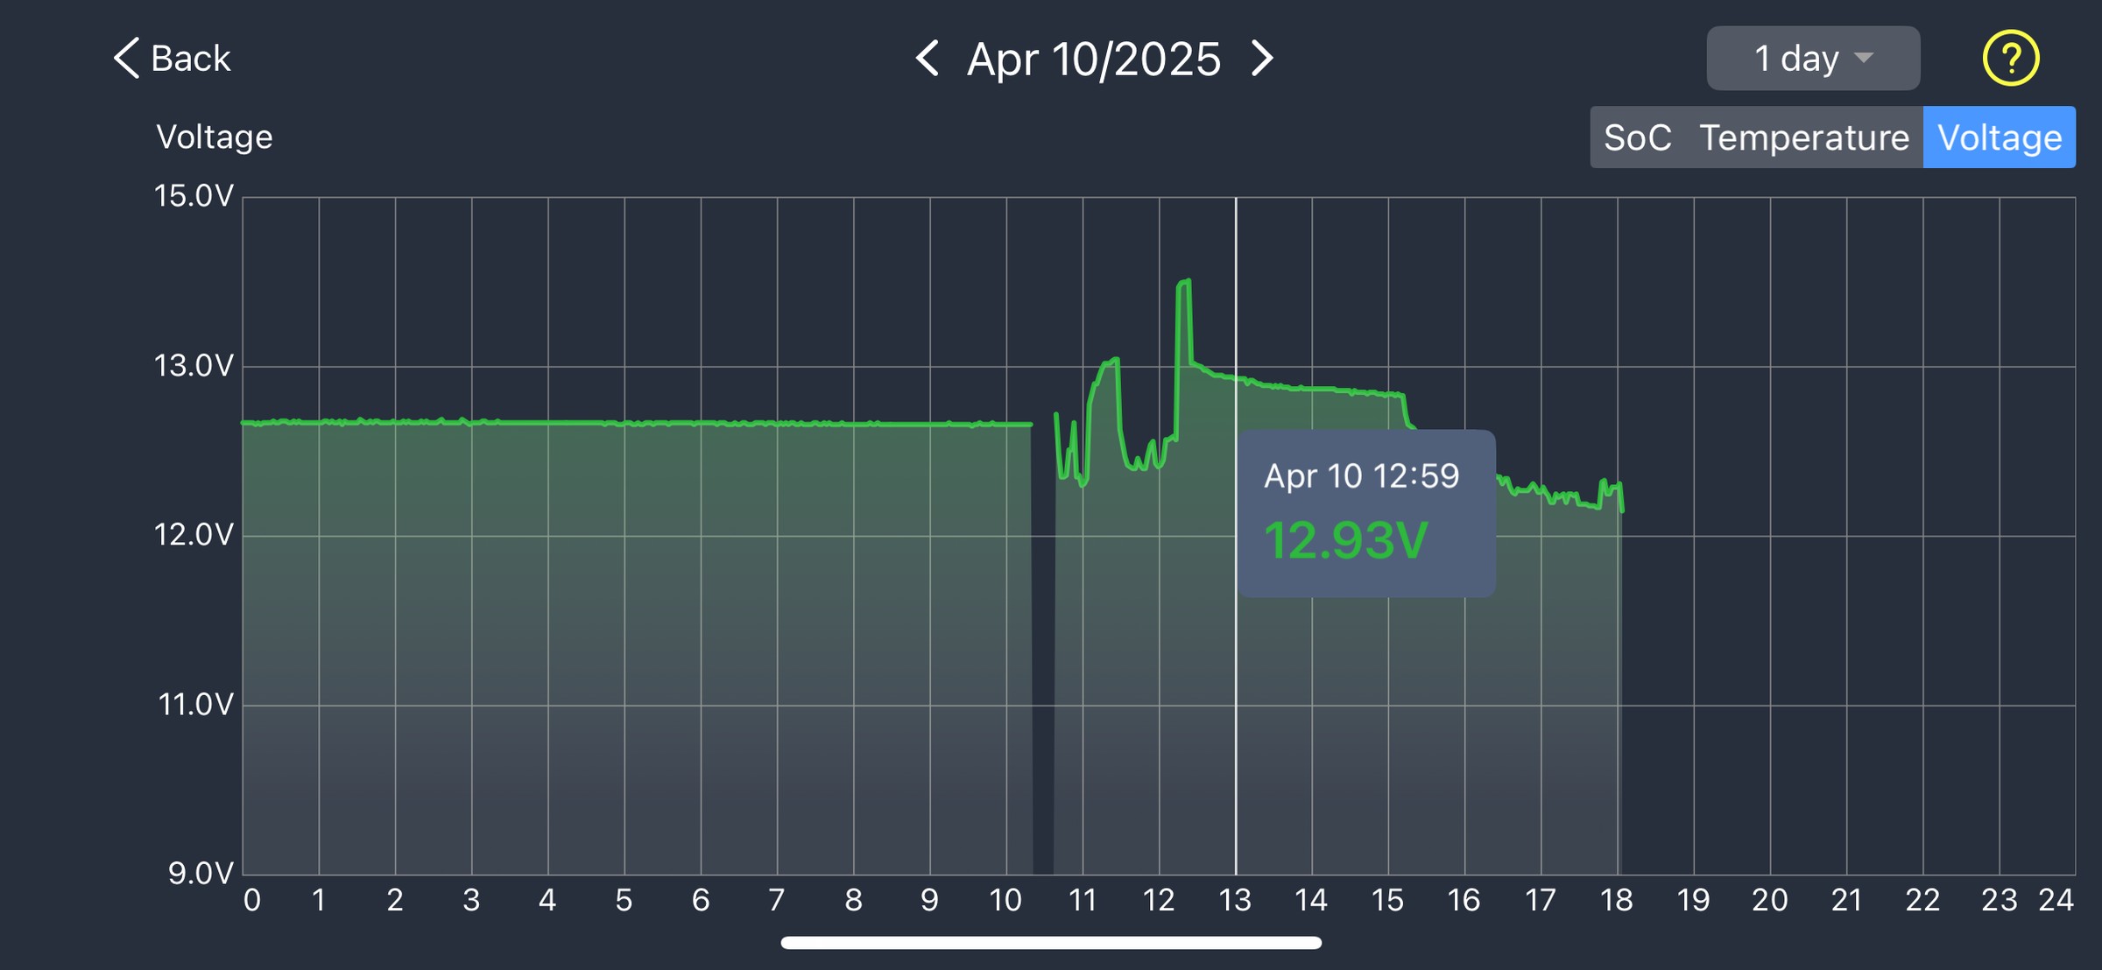
Task: Tap the 13.0V axis label
Action: (194, 366)
